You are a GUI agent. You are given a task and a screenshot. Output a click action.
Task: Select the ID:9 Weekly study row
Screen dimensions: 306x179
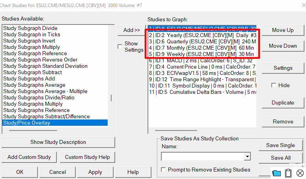point(202,54)
